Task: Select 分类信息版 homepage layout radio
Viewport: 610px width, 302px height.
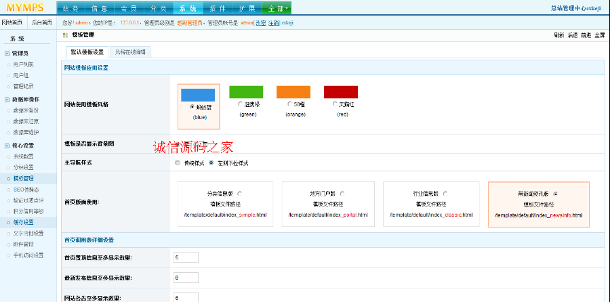Action: [239, 194]
